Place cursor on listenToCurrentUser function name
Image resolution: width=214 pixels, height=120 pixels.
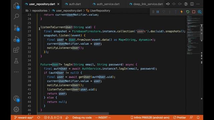(x=56, y=27)
